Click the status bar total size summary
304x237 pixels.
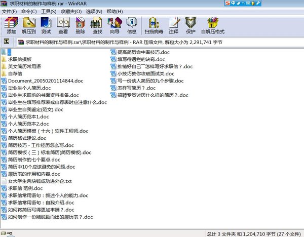pyautogui.click(x=254, y=234)
